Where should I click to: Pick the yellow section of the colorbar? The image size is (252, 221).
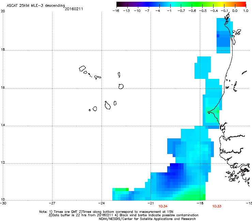222,4
